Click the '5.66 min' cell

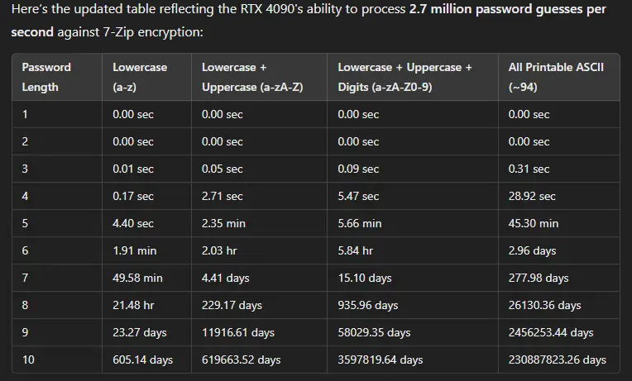pos(360,223)
